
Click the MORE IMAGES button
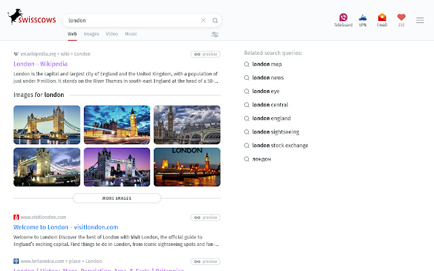tap(117, 199)
